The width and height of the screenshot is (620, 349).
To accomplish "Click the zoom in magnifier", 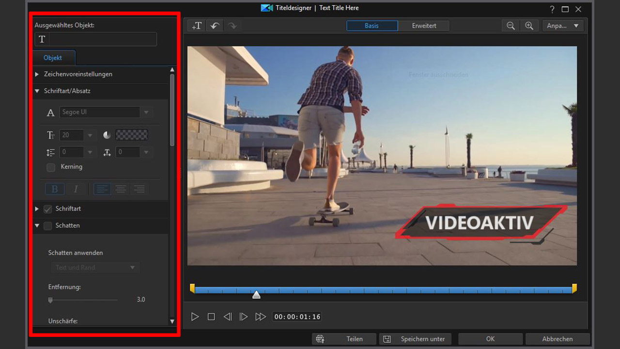I will (529, 26).
